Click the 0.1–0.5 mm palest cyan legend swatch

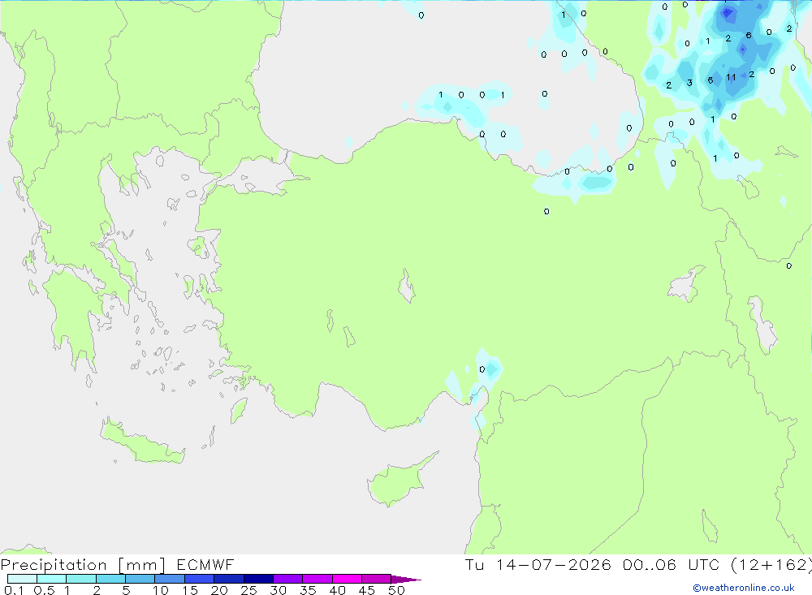click(22, 579)
